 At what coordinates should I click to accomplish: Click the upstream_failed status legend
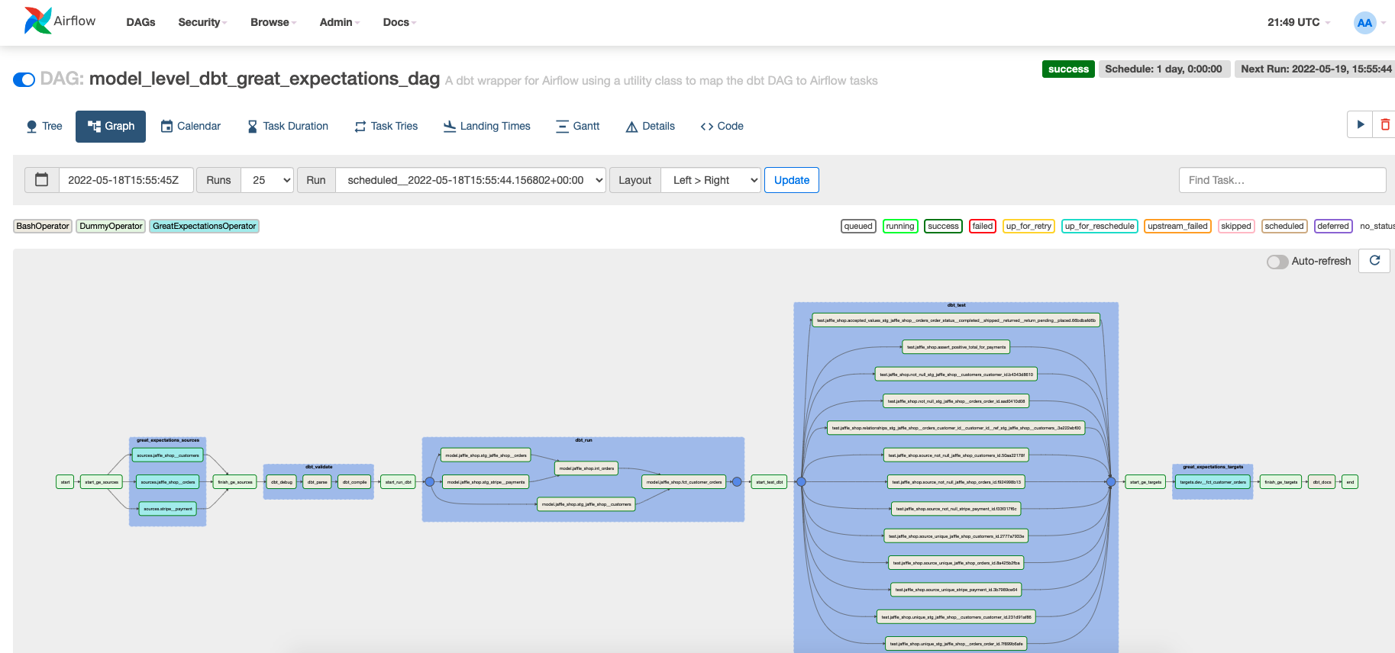[x=1178, y=226]
